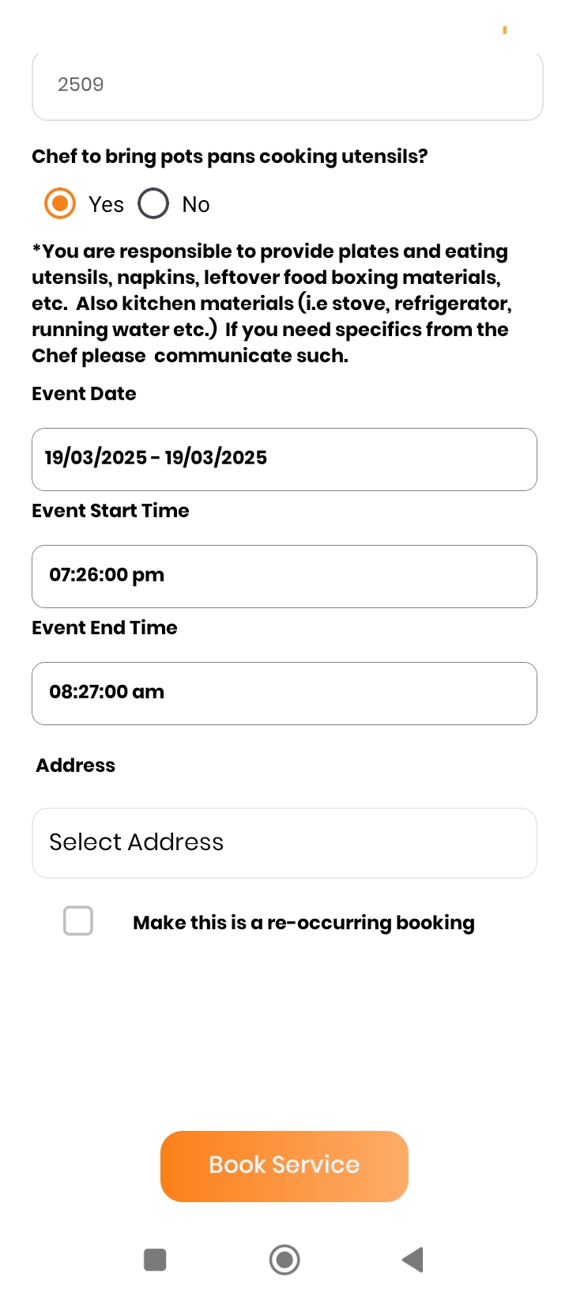The image size is (569, 1297).
Task: Tap the "Yes" option label text
Action: click(x=106, y=205)
